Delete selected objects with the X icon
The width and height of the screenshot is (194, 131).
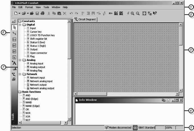tap(65, 13)
